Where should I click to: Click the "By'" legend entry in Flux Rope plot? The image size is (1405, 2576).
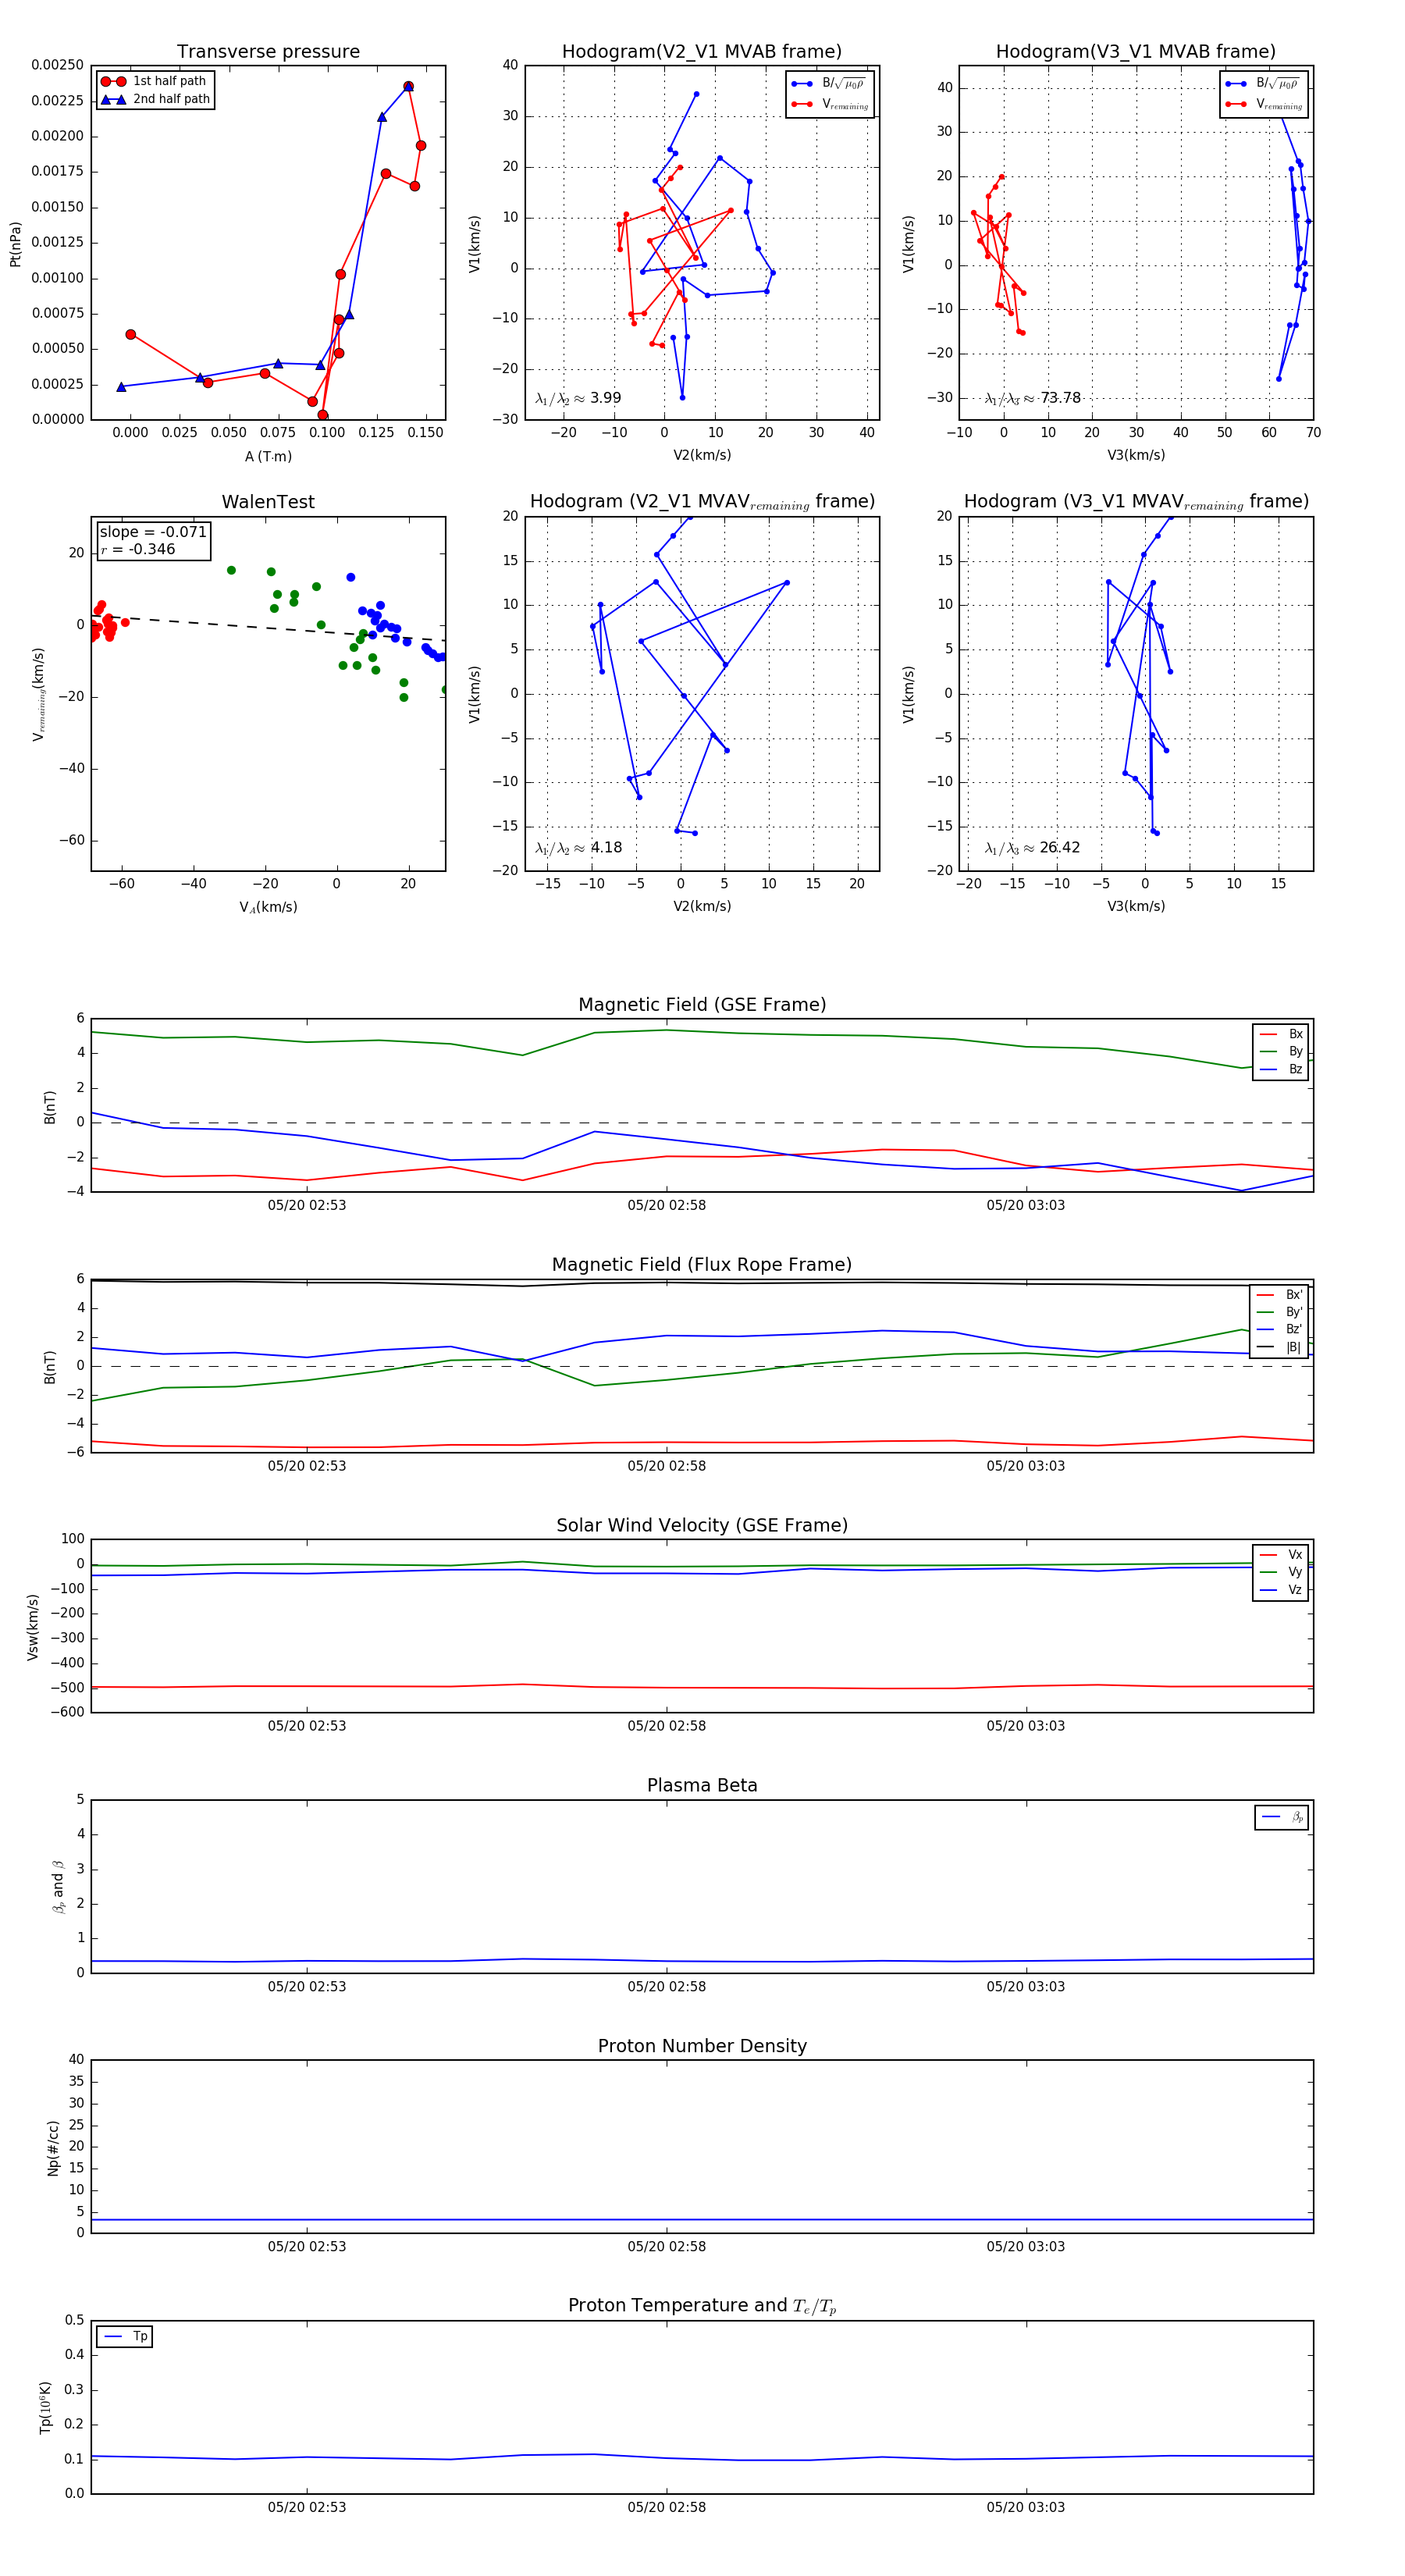[x=1279, y=1312]
